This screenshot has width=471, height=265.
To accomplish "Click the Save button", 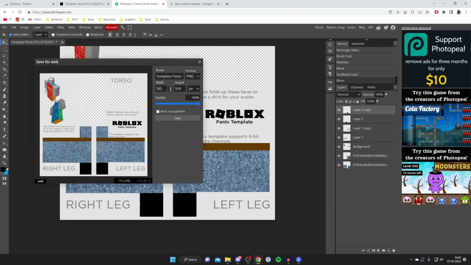I will pyautogui.click(x=177, y=118).
